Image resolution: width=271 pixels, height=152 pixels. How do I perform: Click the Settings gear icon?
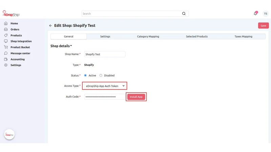[x=6, y=65]
